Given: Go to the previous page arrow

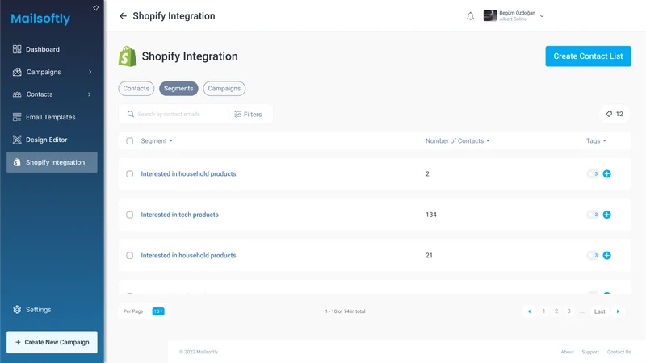Looking at the screenshot, I should click(529, 311).
